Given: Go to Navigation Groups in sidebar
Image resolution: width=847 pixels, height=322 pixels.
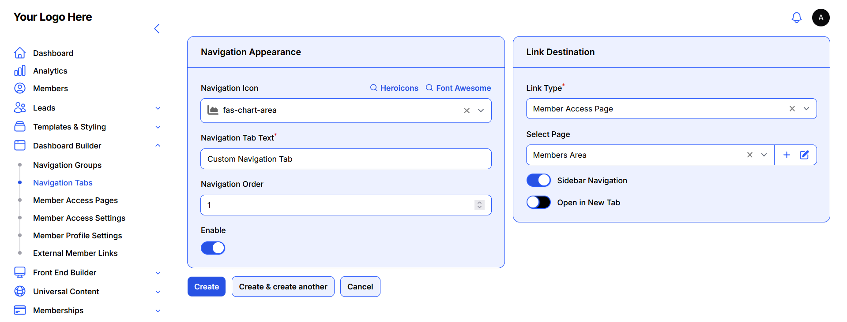Looking at the screenshot, I should 67,165.
